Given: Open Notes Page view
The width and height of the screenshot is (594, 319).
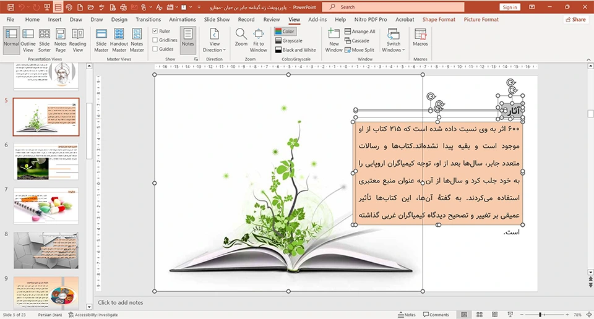Looking at the screenshot, I should pos(60,40).
